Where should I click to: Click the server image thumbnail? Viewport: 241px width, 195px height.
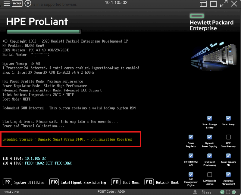(214, 56)
